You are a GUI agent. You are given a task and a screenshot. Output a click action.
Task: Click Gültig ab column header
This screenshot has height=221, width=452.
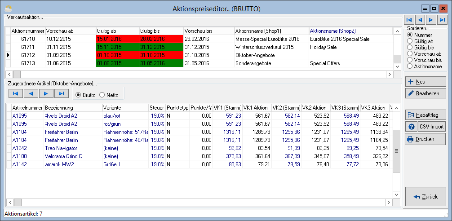(117, 31)
